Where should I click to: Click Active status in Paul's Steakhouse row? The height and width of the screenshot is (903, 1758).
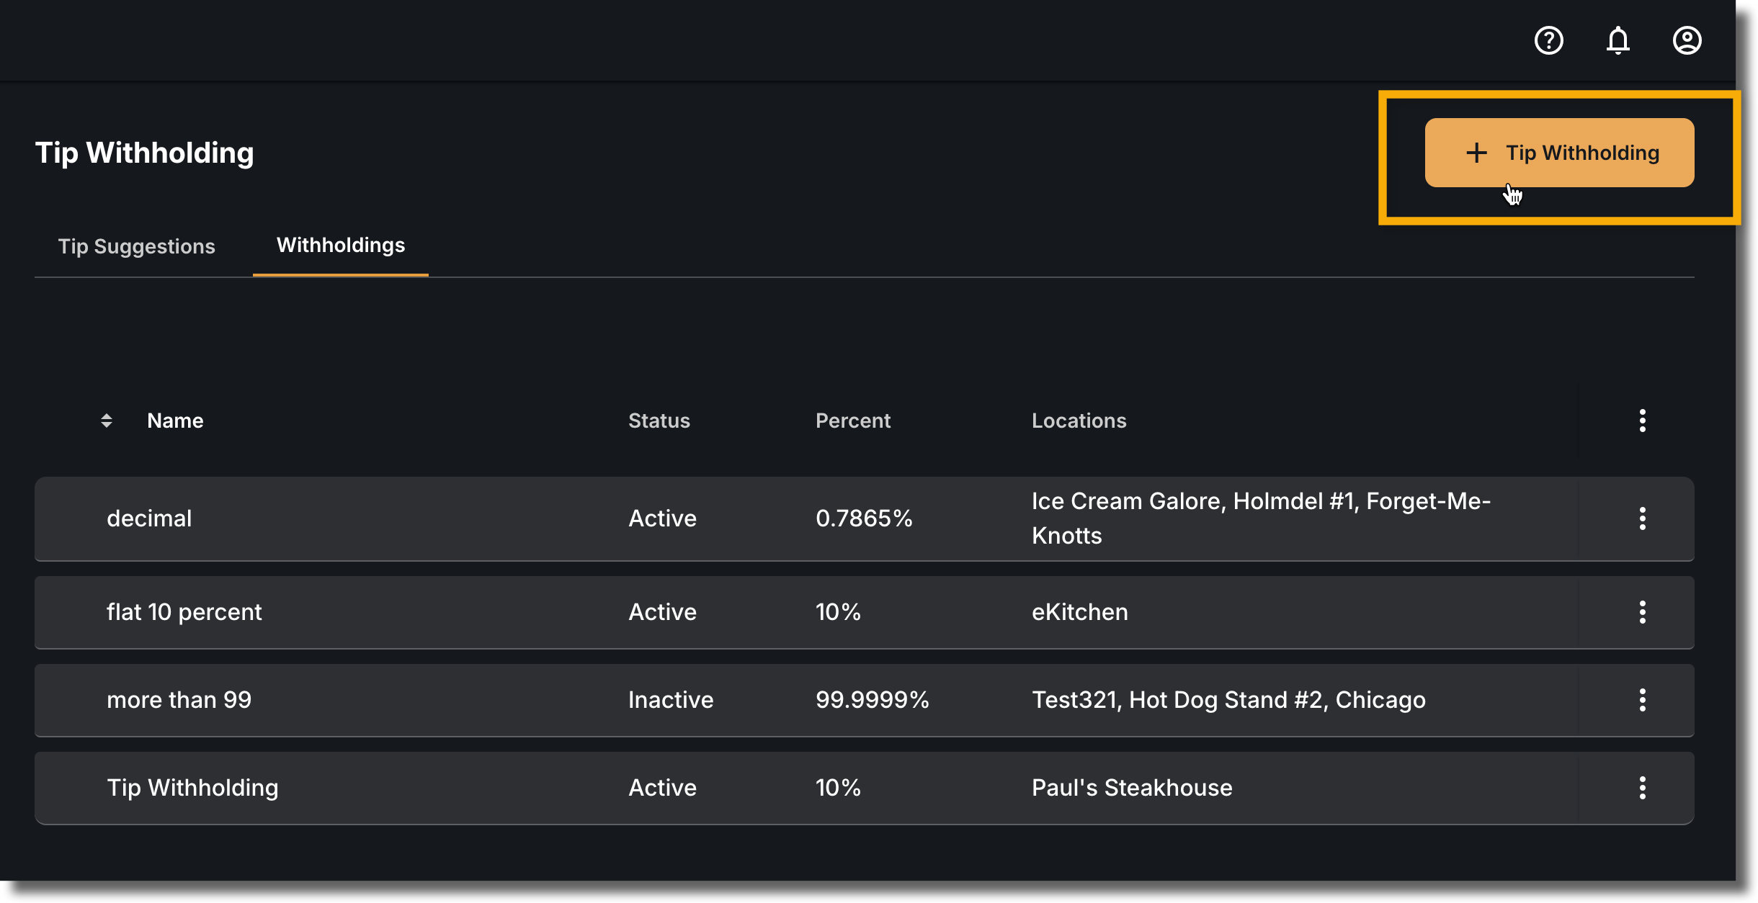coord(662,788)
